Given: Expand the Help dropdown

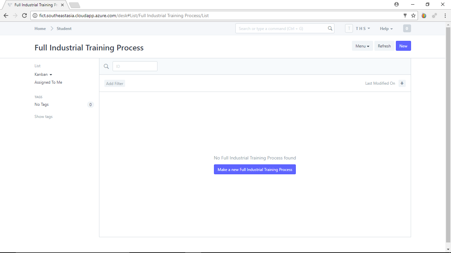Looking at the screenshot, I should click(386, 29).
